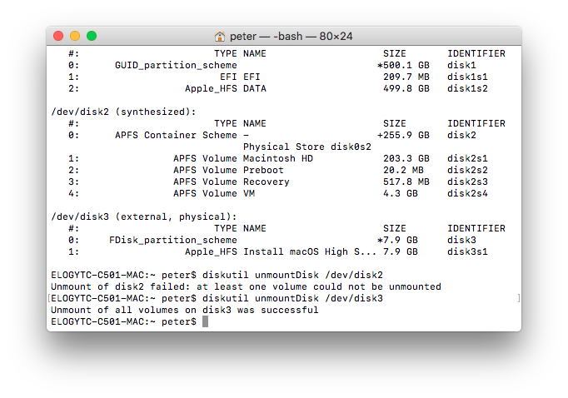This screenshot has width=568, height=398.
Task: Click the 'FDisk_partition_scheme' text
Action: point(172,240)
